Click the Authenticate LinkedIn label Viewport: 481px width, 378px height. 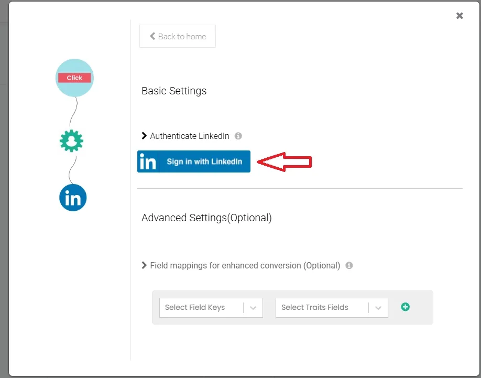[190, 136]
